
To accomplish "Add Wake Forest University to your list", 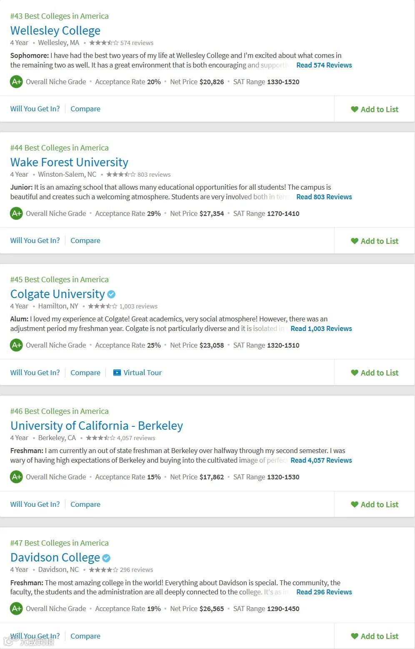I will [375, 241].
